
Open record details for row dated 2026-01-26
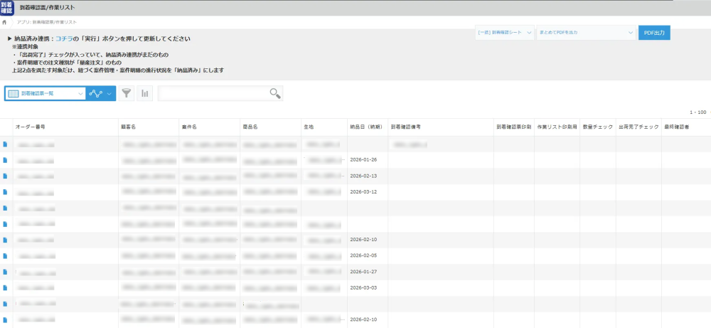coord(5,160)
